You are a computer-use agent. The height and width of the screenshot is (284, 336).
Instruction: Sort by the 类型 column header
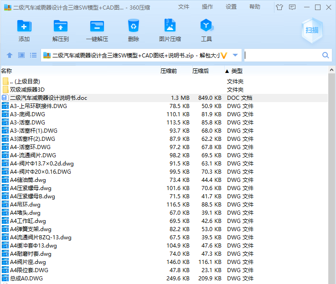tap(237, 71)
